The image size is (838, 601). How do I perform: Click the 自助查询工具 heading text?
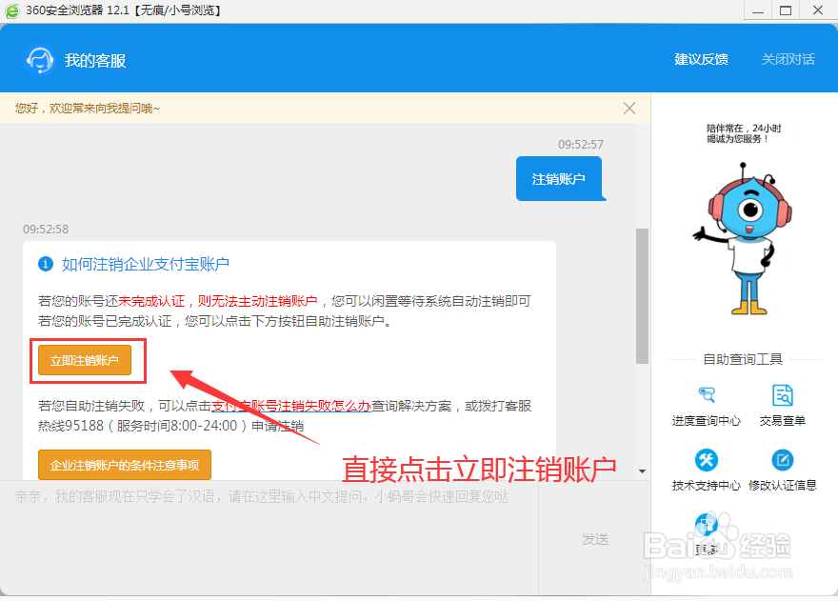pos(743,359)
